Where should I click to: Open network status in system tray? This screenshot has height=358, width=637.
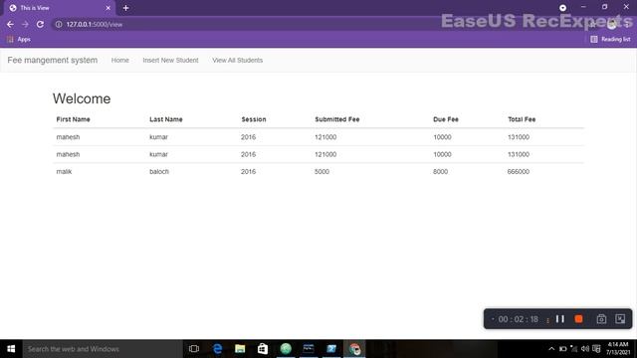[573, 349]
